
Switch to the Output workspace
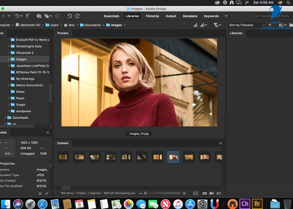coord(171,16)
